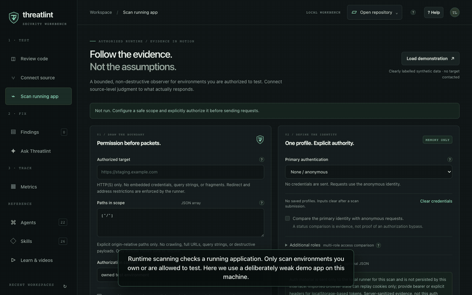Click the Agents count badge 22
The height and width of the screenshot is (295, 472).
(x=62, y=222)
